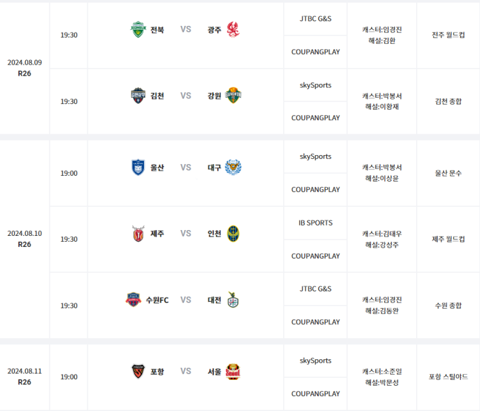Click the Gwangju (광주) team crest
The width and height of the screenshot is (480, 411).
233,30
